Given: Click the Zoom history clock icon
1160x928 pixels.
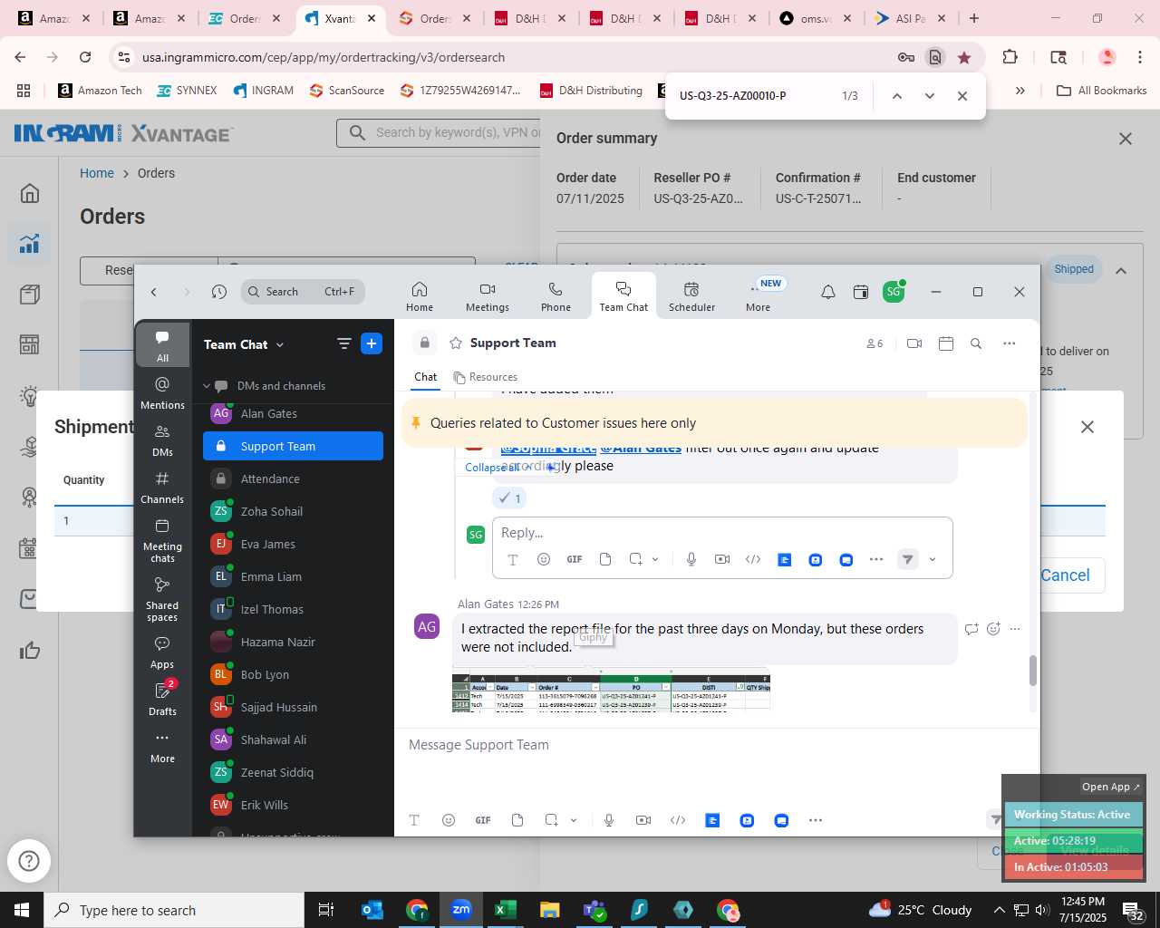Looking at the screenshot, I should (x=219, y=292).
